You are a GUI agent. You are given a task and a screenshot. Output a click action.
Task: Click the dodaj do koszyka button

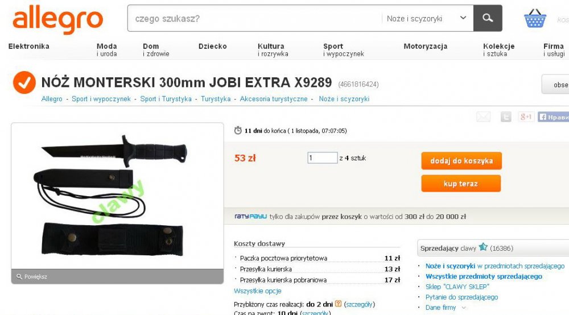tap(461, 160)
